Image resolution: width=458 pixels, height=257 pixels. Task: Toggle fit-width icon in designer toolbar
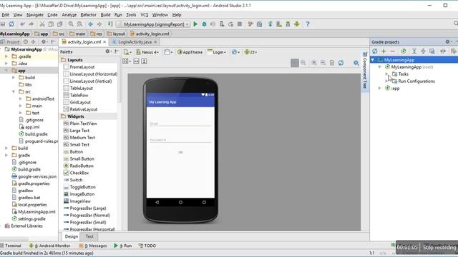coord(137,61)
